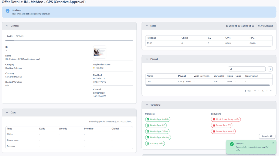Click the Block Proxy: Proxy traffic exclusion tag
This screenshot has width=279, height=156.
click(226, 119)
